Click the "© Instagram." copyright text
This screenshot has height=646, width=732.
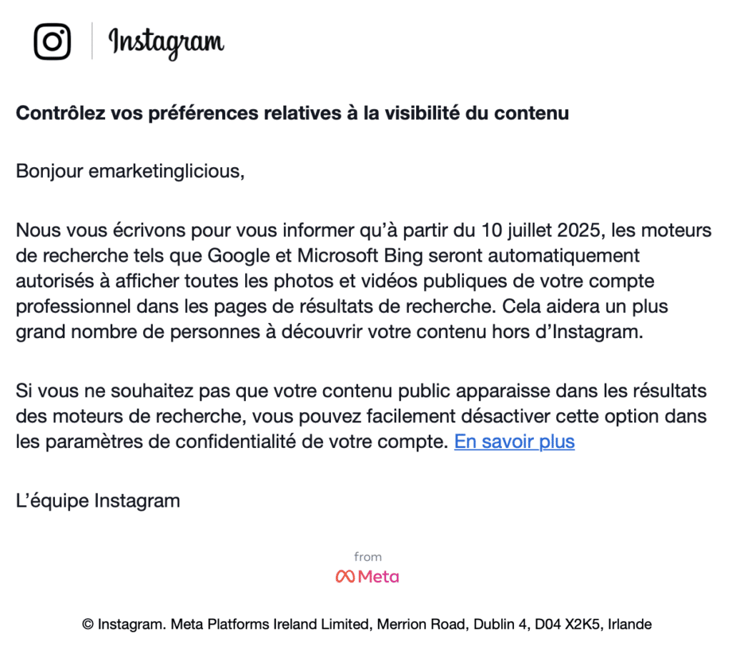tap(125, 624)
